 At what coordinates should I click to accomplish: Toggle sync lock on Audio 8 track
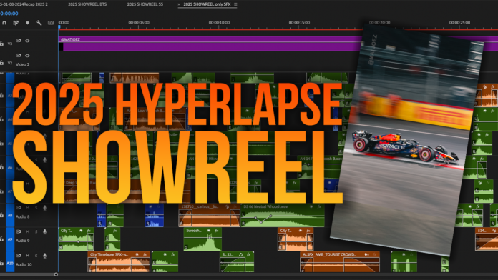[19, 208]
